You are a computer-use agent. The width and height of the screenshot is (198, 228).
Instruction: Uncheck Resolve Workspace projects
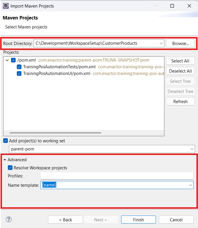click(10, 168)
